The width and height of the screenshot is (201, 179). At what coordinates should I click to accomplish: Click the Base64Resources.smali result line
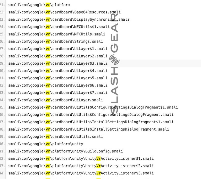pos(64,12)
